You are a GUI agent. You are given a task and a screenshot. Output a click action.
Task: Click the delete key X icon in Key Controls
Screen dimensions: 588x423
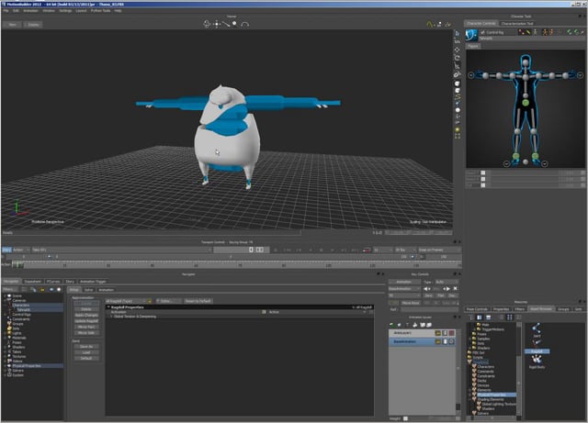(455, 289)
